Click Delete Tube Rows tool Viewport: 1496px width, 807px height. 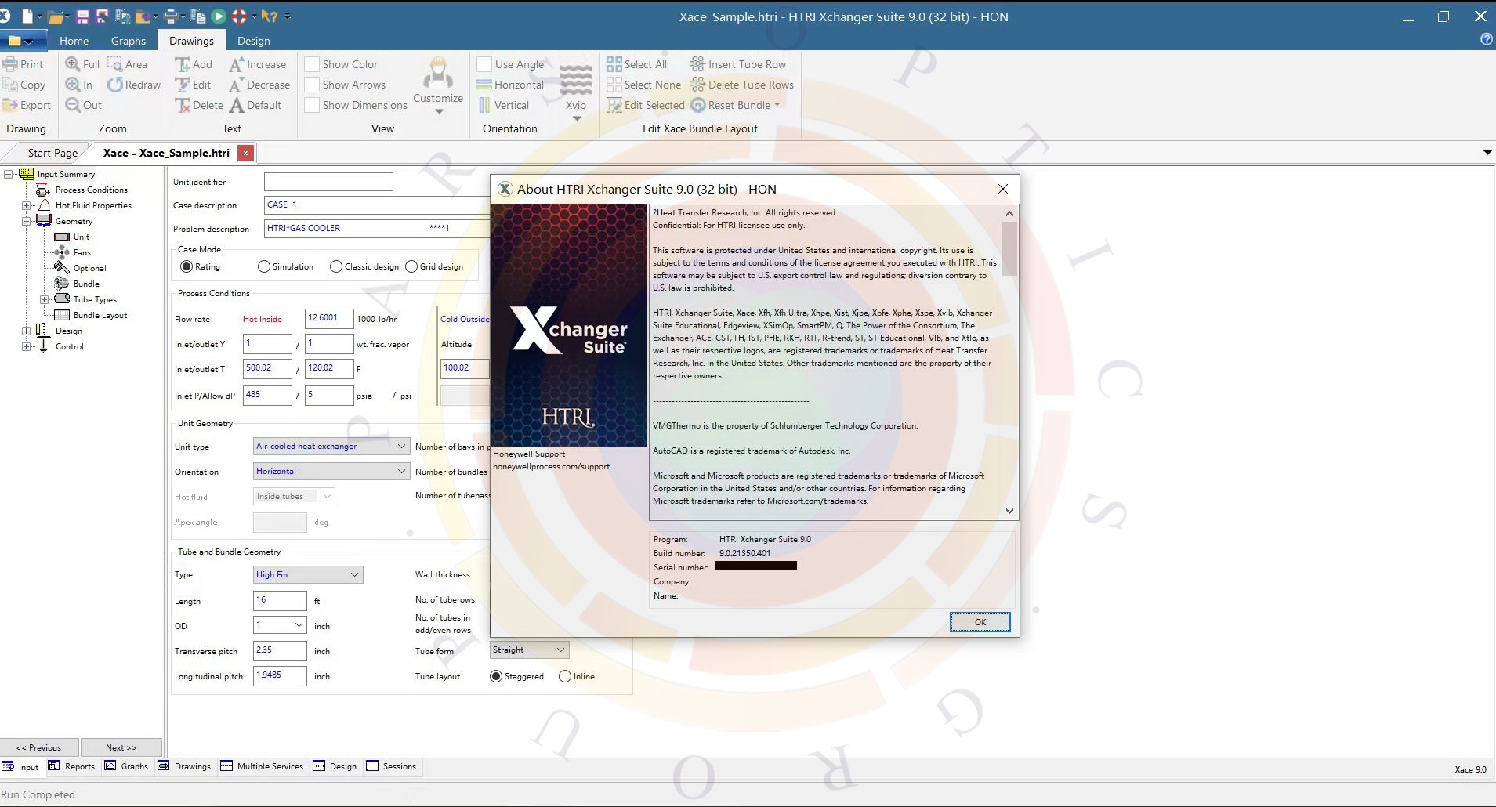(742, 85)
